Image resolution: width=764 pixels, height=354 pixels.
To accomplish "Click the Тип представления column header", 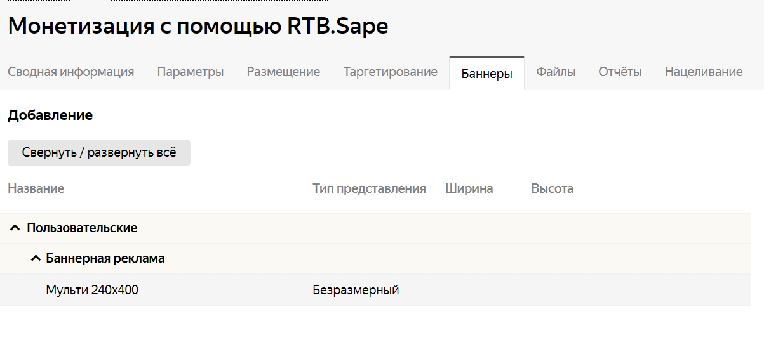I will pos(369,188).
